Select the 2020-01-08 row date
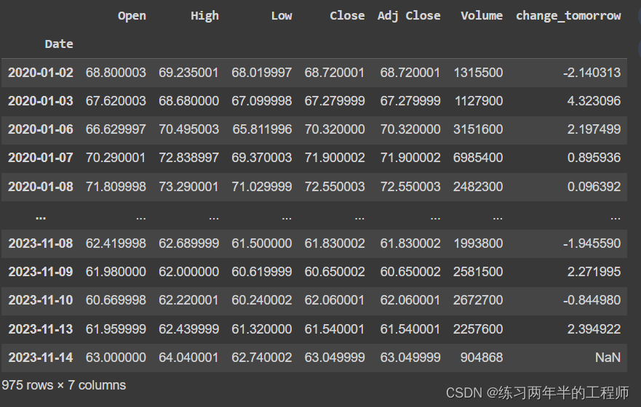 point(41,187)
